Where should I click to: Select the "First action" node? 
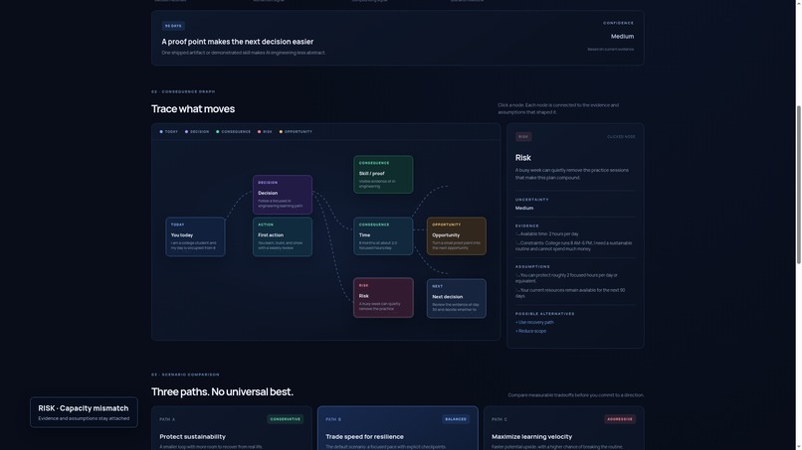pyautogui.click(x=283, y=236)
